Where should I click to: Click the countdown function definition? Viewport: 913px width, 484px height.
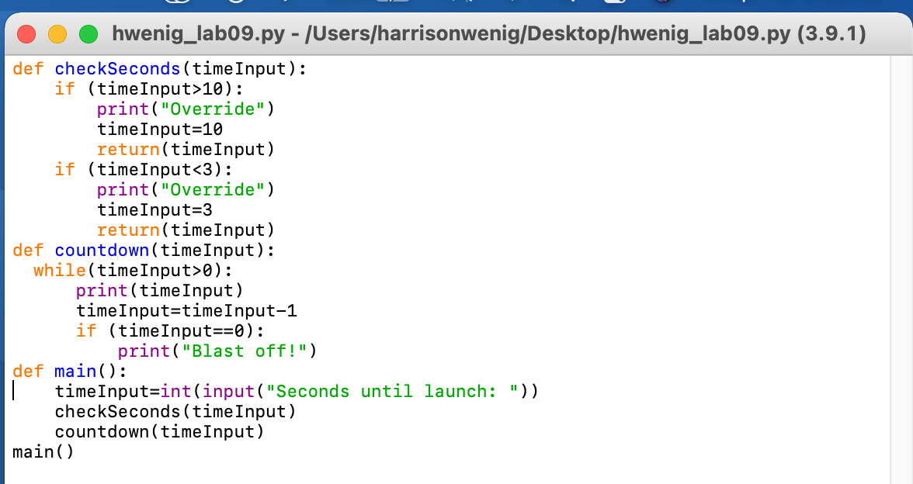[102, 250]
